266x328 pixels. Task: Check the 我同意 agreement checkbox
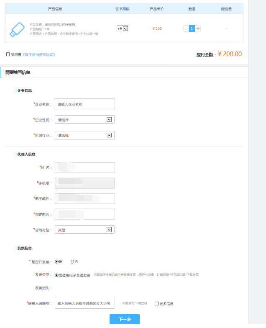tap(8, 54)
